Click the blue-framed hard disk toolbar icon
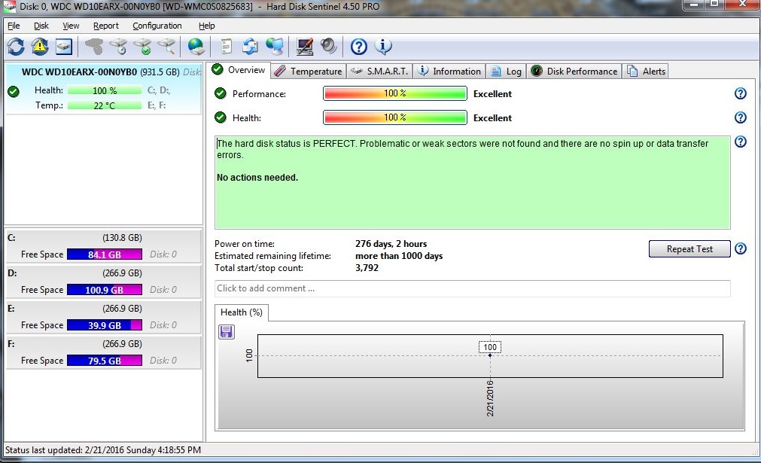This screenshot has width=761, height=463. coord(63,47)
